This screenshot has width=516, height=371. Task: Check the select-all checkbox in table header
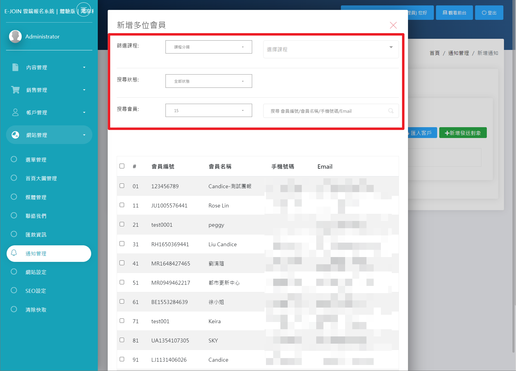[x=122, y=166]
